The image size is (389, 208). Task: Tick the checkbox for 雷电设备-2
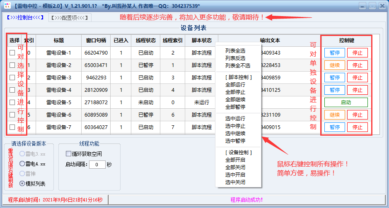(x=12, y=65)
